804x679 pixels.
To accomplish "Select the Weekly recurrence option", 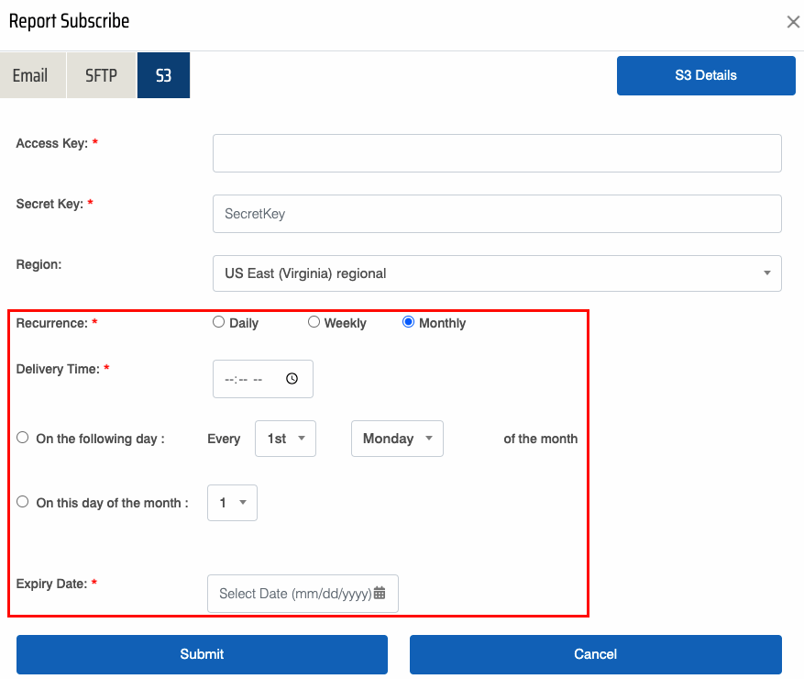I will tap(314, 322).
